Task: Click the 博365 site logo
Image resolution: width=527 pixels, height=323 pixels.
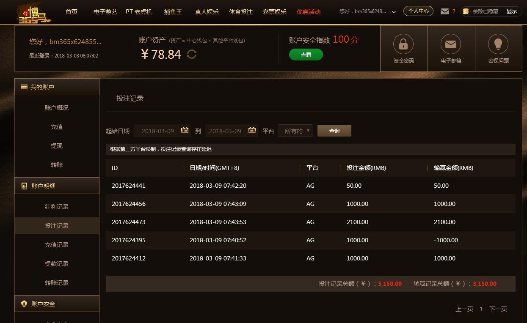Action: point(33,13)
